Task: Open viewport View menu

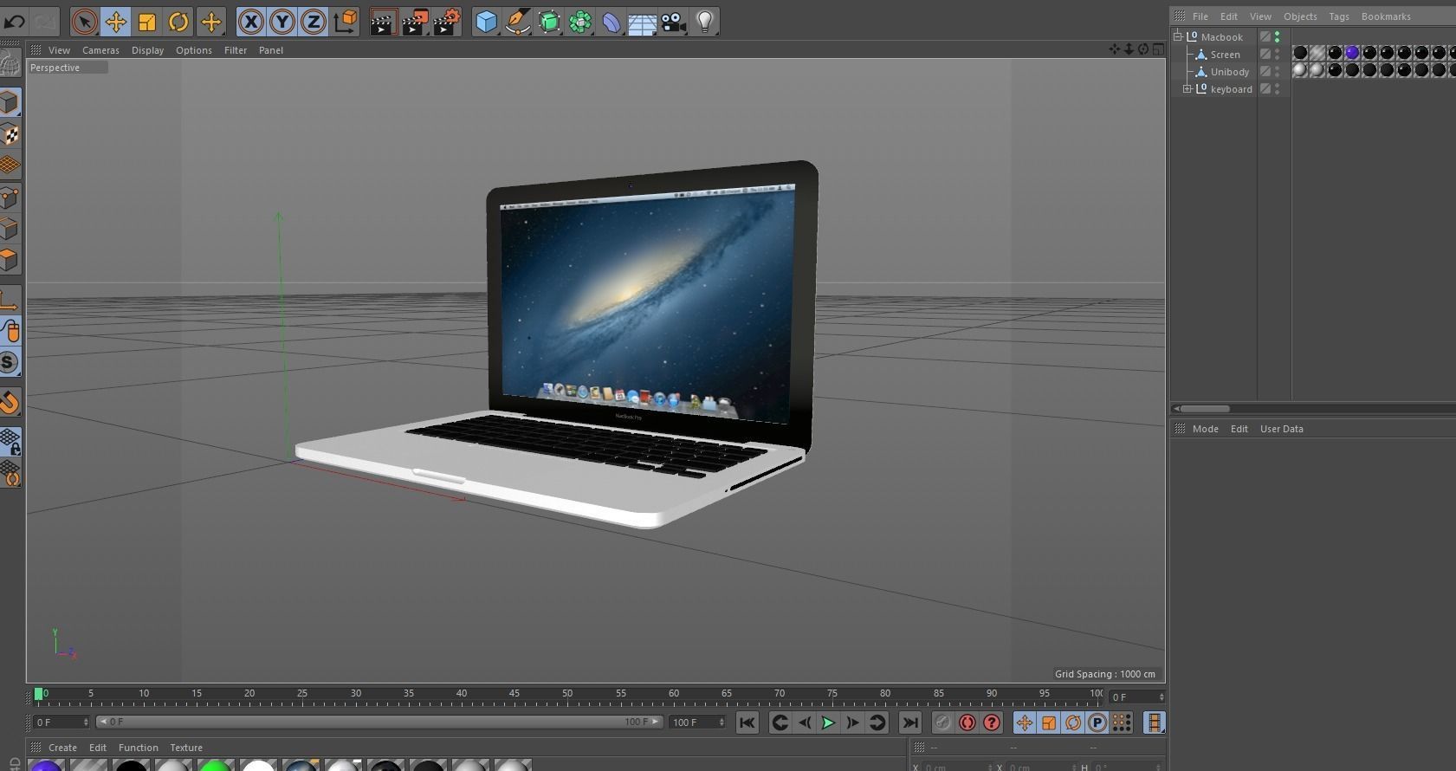Action: (x=59, y=50)
